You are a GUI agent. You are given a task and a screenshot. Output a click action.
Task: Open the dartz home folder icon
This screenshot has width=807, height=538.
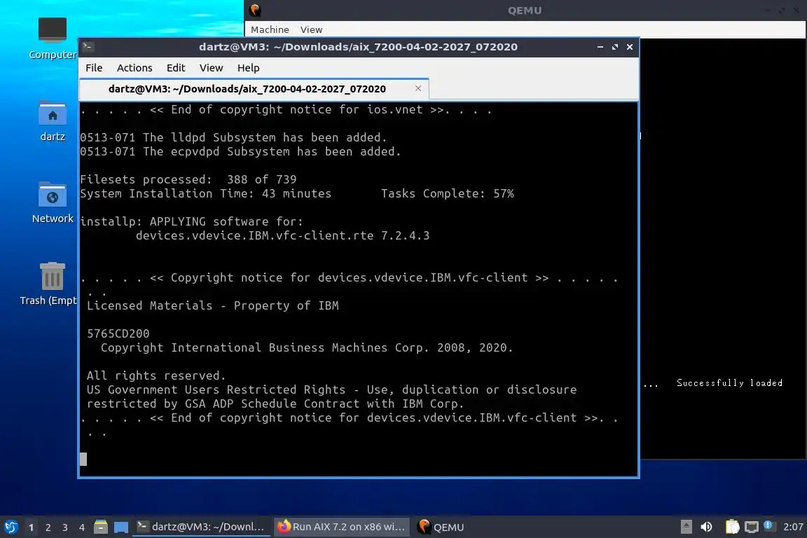[53, 121]
